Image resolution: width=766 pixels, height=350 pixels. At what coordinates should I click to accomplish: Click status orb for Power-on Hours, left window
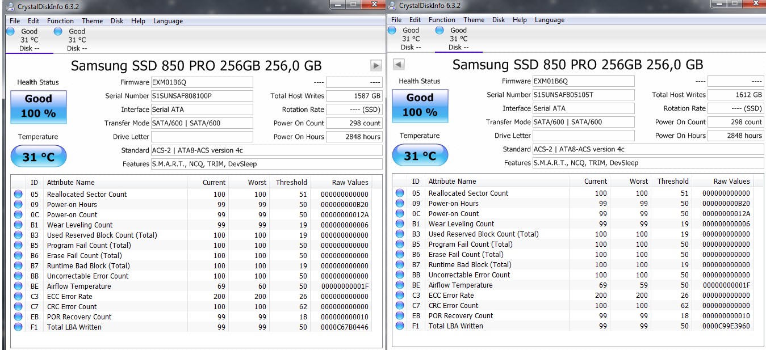click(18, 204)
